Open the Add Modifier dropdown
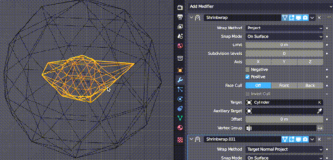 coord(260,6)
